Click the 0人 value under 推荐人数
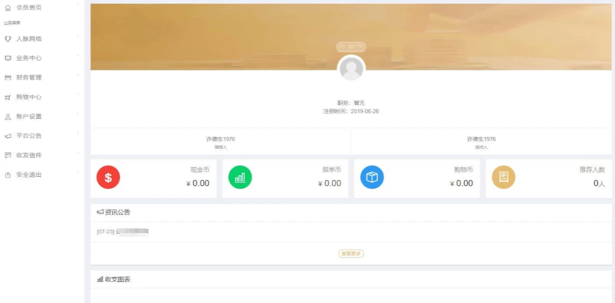Screen dimensions: 615x303 point(599,183)
